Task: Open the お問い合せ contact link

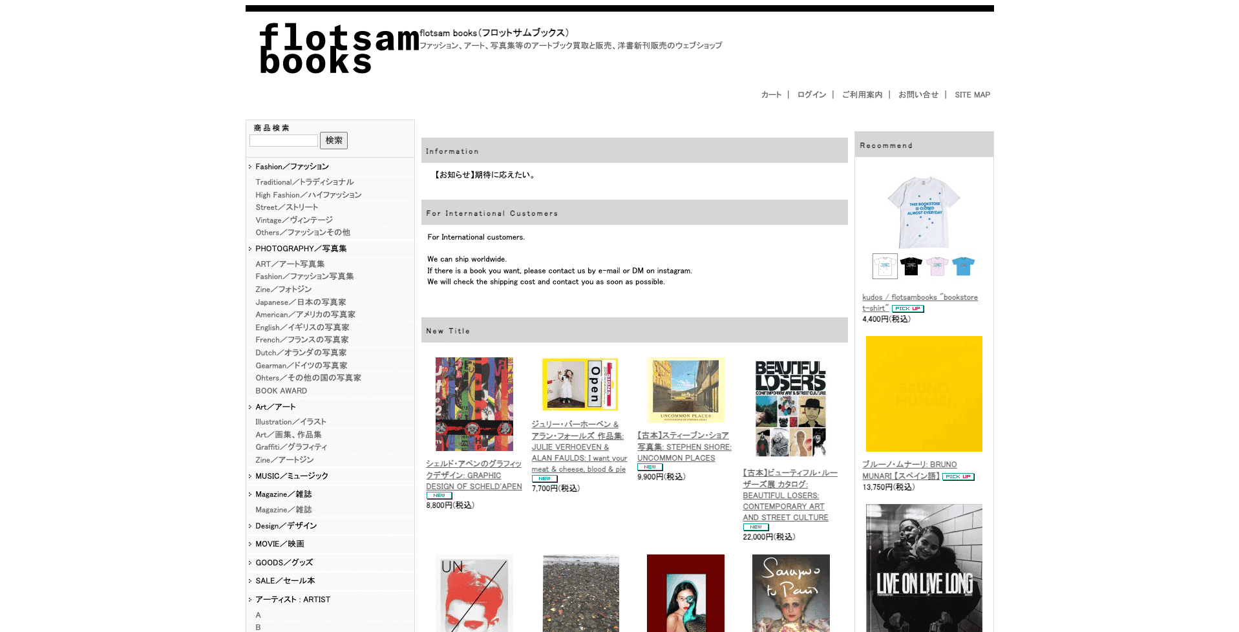Action: tap(918, 94)
